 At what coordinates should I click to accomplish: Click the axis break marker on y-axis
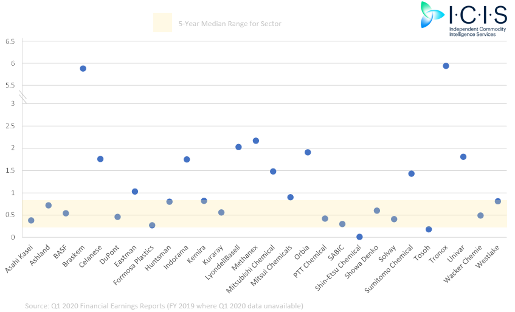[22, 97]
